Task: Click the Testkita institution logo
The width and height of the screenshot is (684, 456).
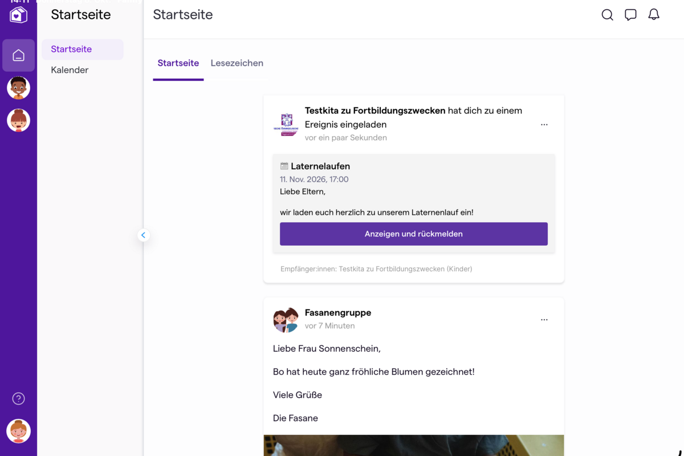Action: pos(286,124)
